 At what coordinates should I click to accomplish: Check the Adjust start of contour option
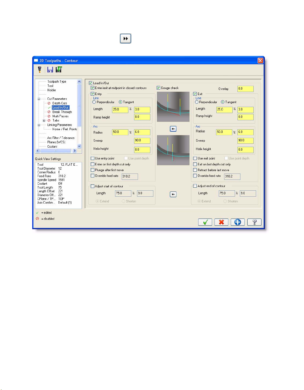coord(93,186)
